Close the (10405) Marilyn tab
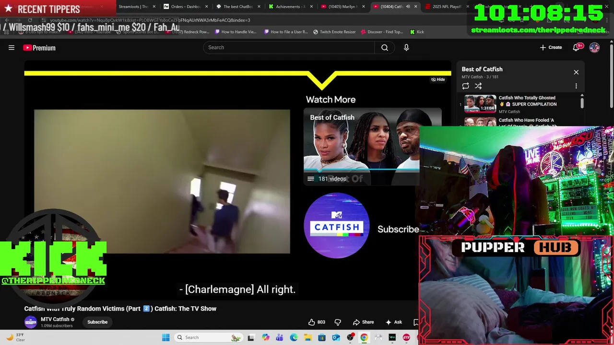Screen dimensions: 614x345 [363, 7]
